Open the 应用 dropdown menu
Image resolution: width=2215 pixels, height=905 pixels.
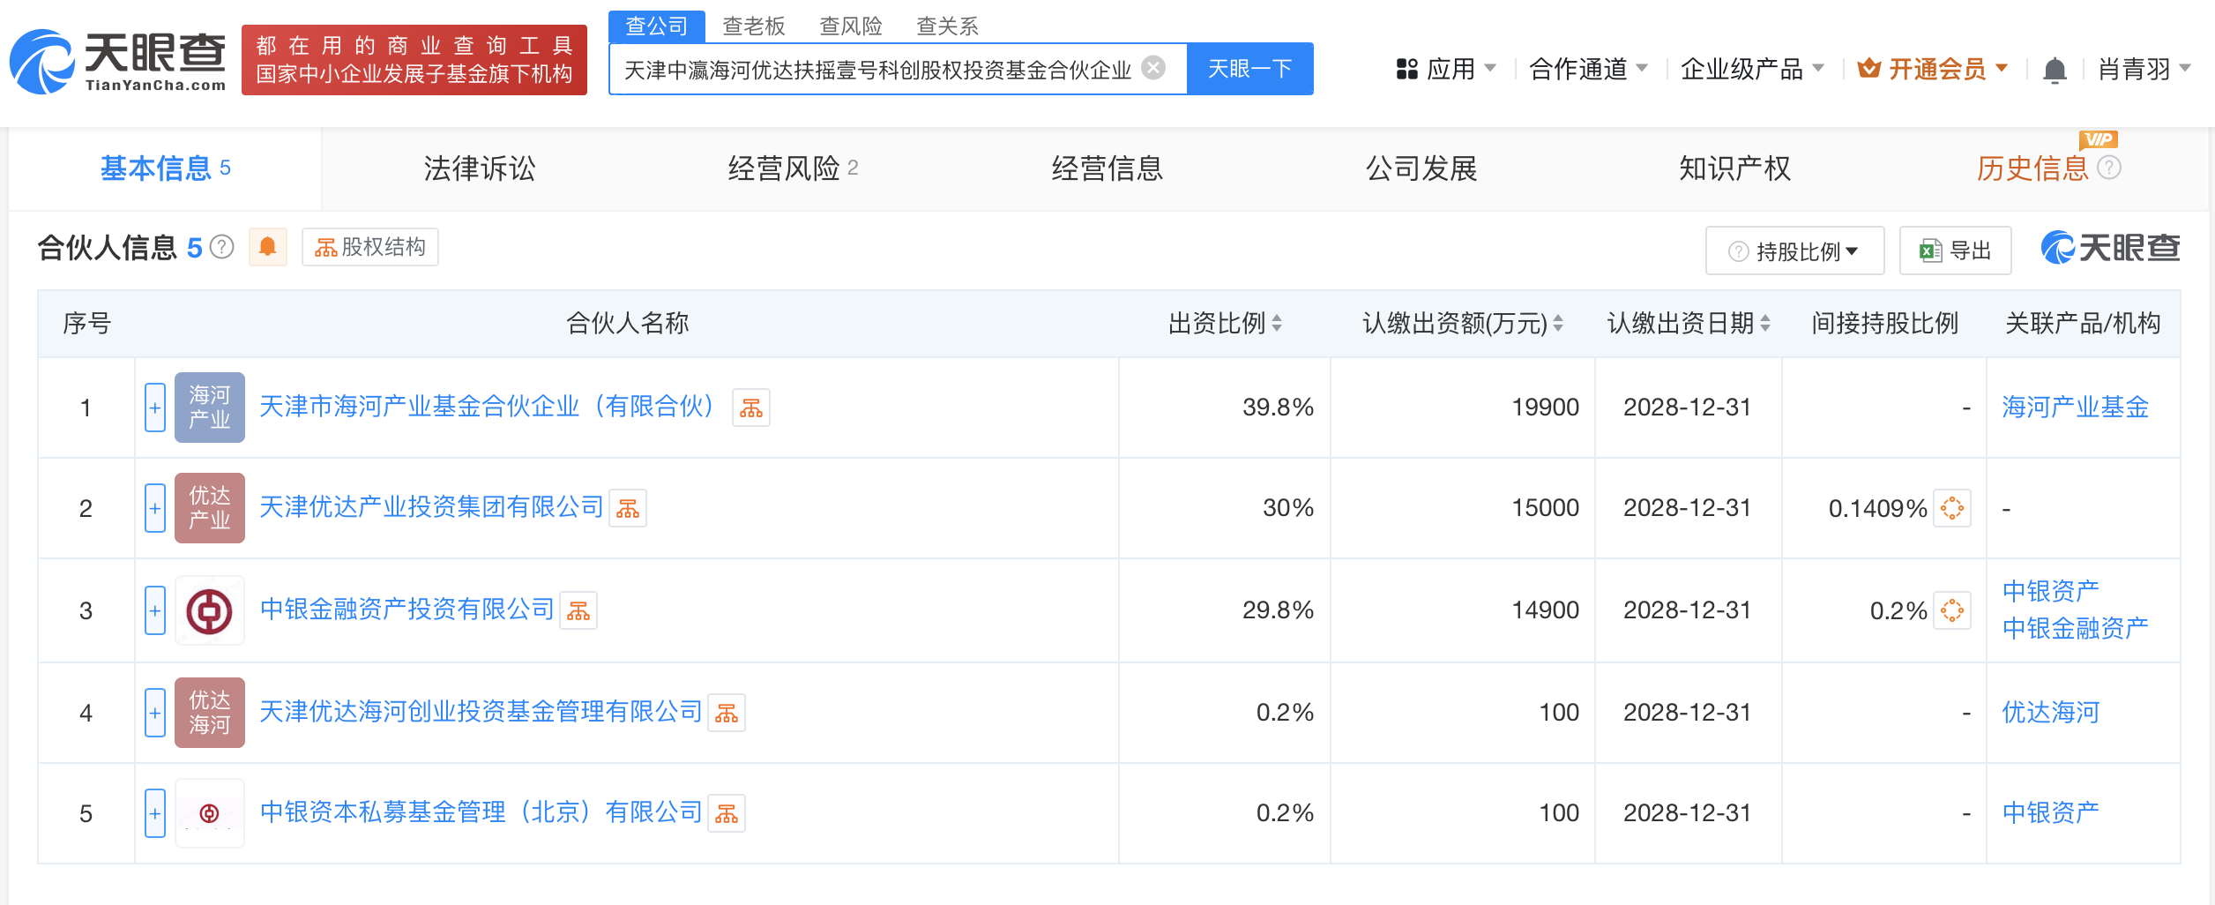click(1446, 69)
